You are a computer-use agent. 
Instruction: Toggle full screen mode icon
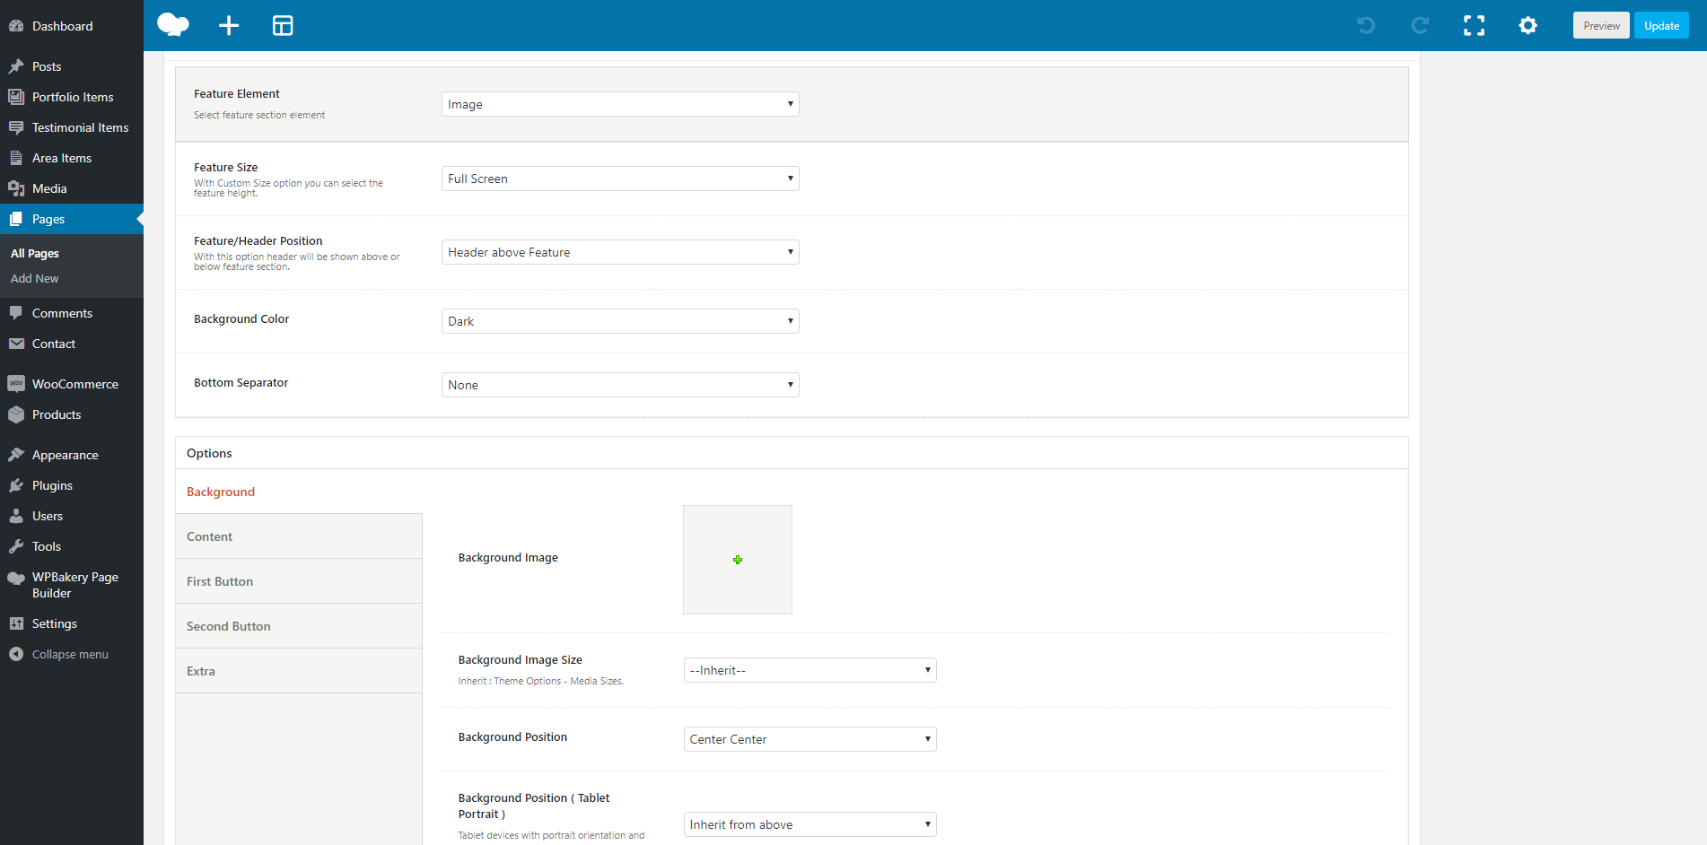[1474, 25]
